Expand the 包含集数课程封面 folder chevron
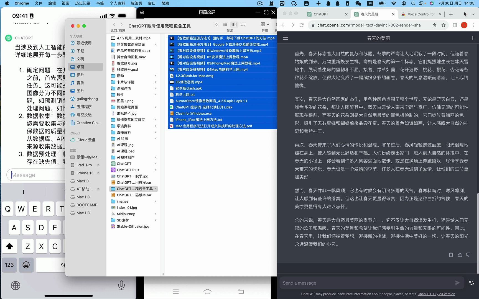 [x=155, y=44]
